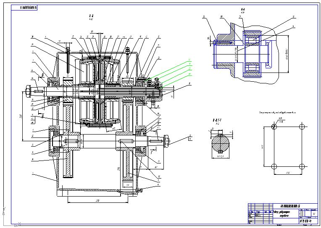Select horizontal dimension below bolt hole layout

[x=288, y=174]
